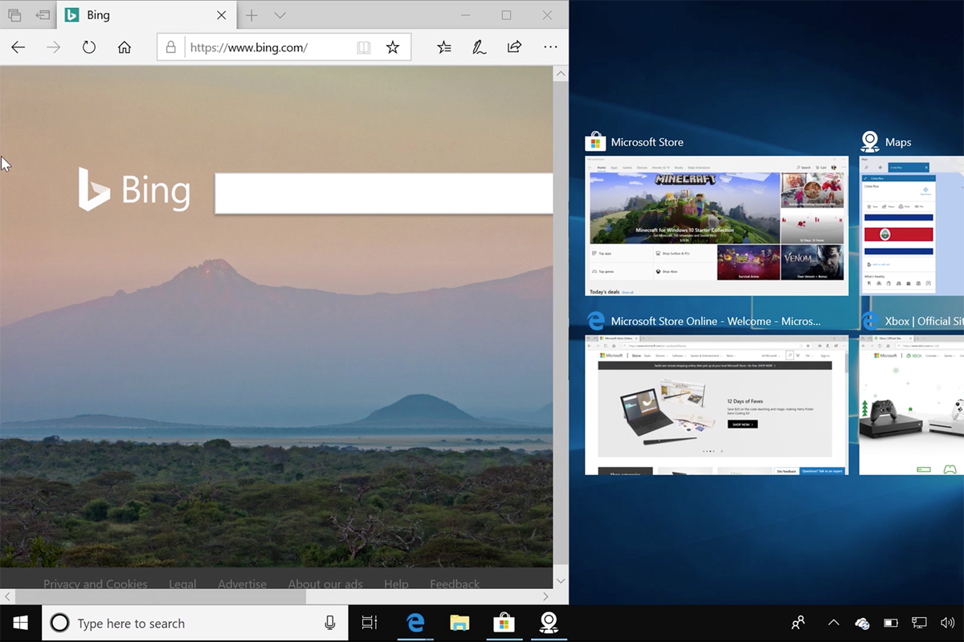
Task: Select the Microsoft Store Online Edge thumbnail
Action: click(x=717, y=405)
